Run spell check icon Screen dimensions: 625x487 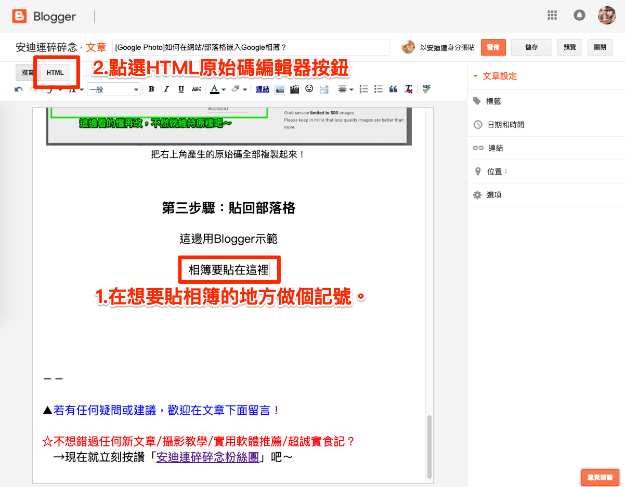[x=426, y=89]
